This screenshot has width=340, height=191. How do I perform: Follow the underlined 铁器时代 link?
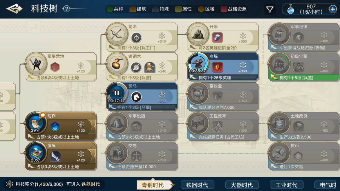[x=91, y=184]
